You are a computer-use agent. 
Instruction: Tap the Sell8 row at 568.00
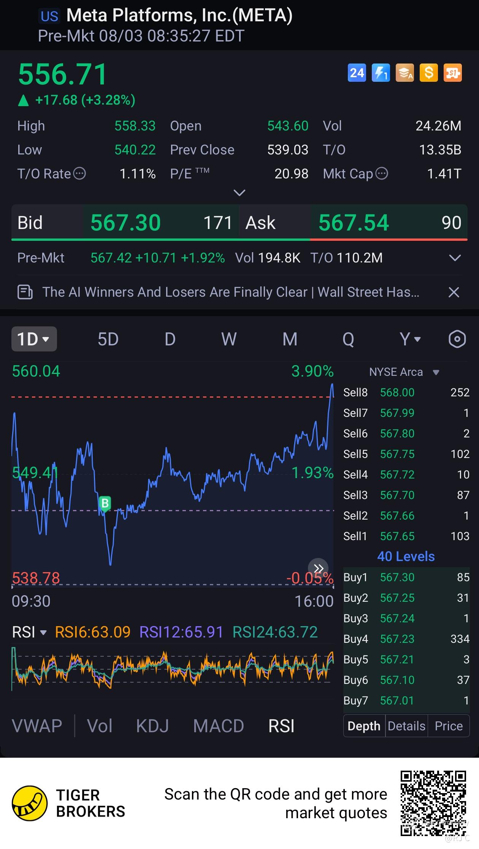pos(406,392)
